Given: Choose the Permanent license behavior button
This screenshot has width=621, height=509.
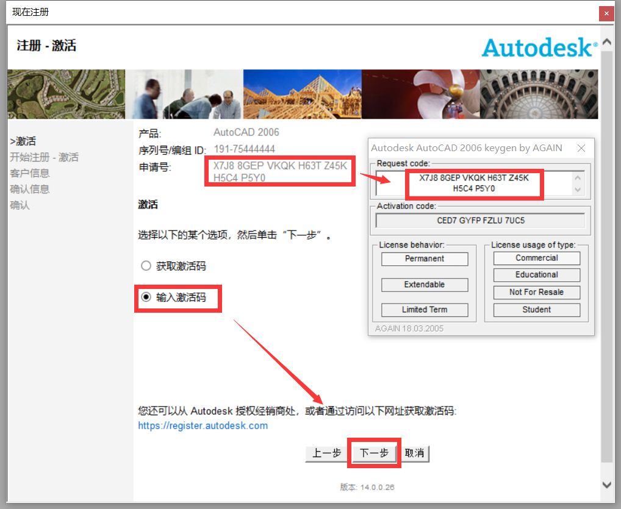Looking at the screenshot, I should 425,258.
